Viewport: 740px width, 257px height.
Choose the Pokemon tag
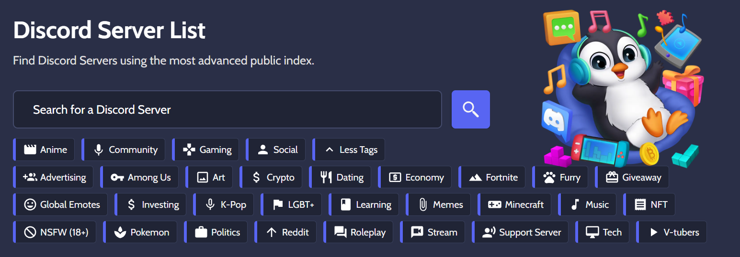[140, 232]
